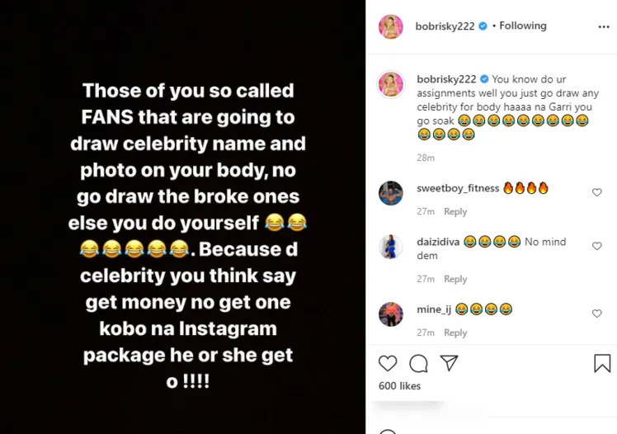Like sweetboy_fitness's comment
Viewport: 617px width, 434px height.
597,192
